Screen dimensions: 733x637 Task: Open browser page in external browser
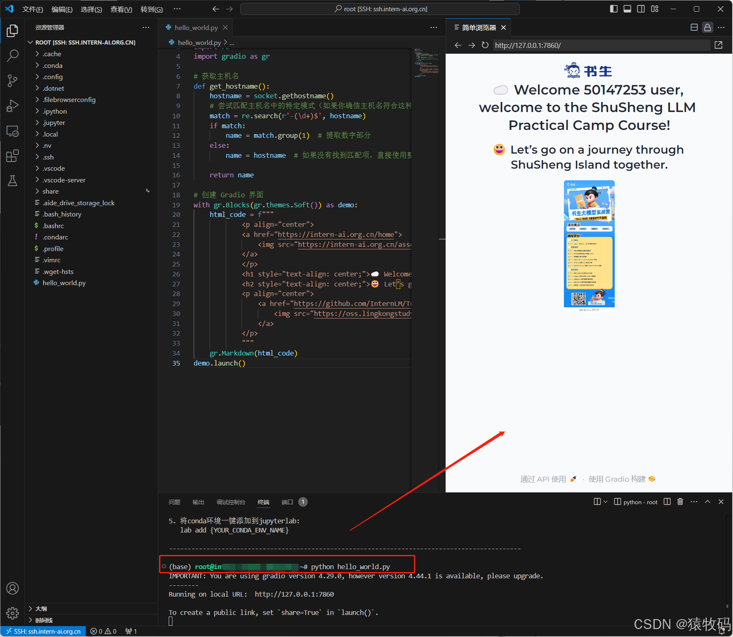point(718,45)
